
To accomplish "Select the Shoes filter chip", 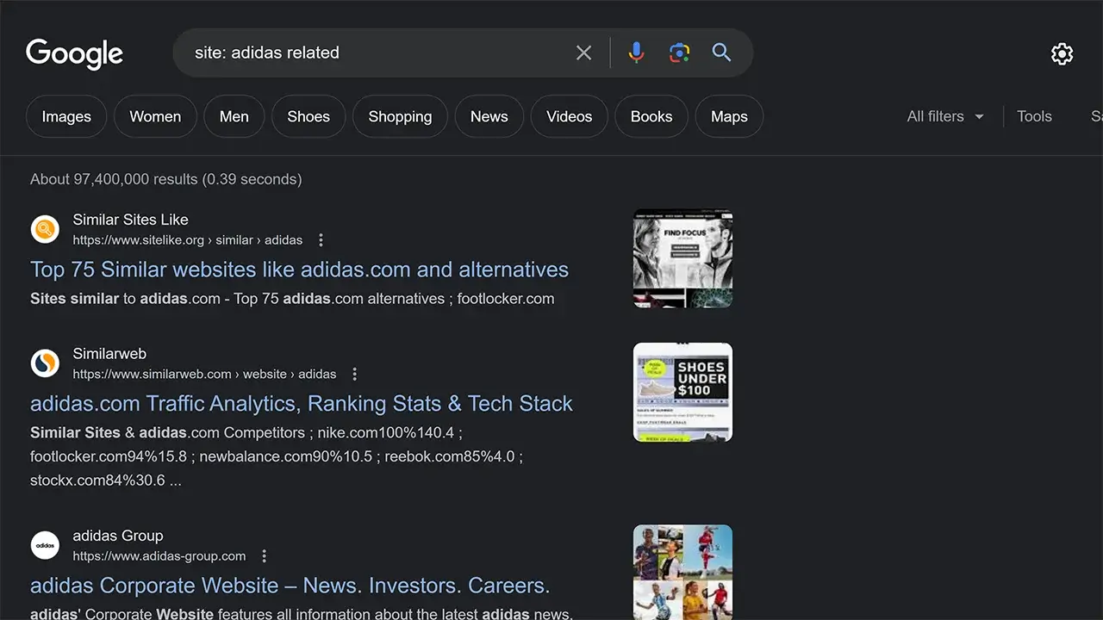I will click(308, 116).
